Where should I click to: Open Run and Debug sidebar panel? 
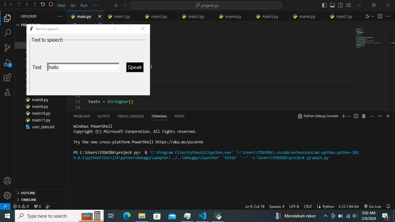point(7,63)
